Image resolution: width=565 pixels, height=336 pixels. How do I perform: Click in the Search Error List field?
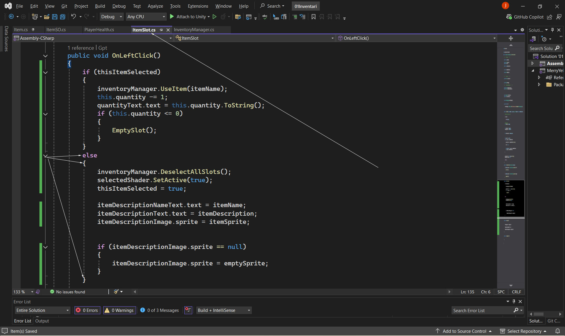482,310
